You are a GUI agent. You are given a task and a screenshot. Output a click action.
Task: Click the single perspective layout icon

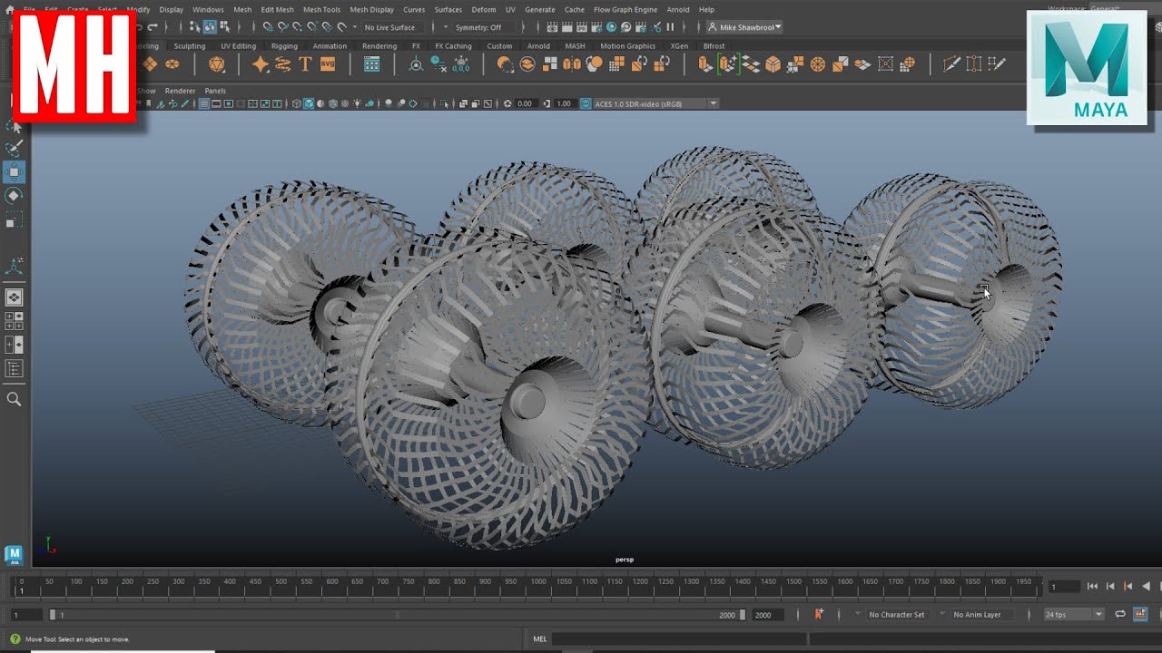[x=15, y=297]
